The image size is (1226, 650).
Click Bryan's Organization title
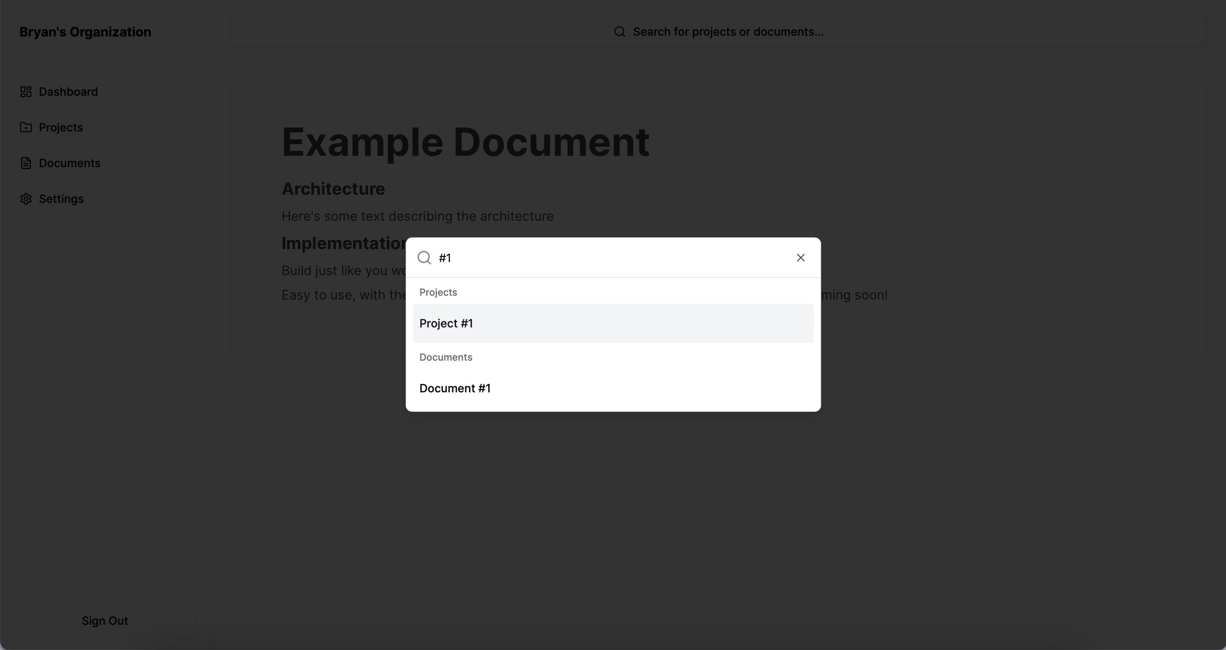point(85,32)
